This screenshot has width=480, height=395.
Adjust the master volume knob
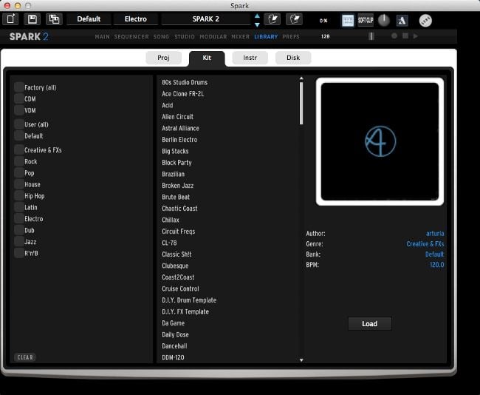pos(383,20)
